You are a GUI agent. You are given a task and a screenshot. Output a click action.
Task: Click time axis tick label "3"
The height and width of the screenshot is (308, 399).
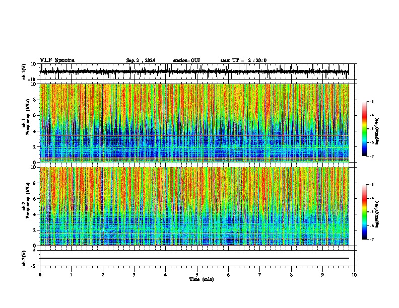[134, 275]
